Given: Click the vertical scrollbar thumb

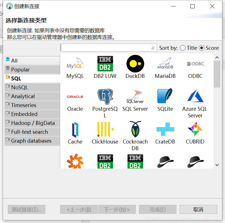Looking at the screenshot, I should (217, 74).
